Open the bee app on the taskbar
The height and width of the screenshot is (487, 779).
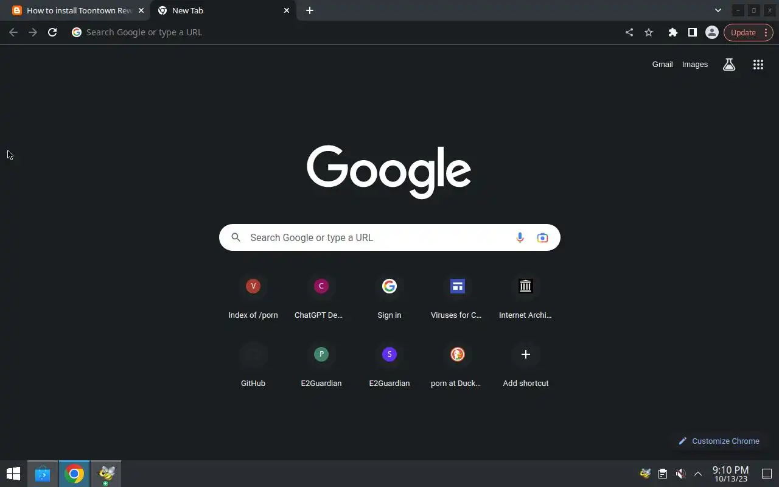coord(106,474)
